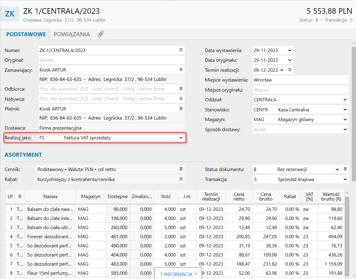Screen dimensions: 356x279
Task: Click list icon beside Zamawiający field
Action: tap(181, 70)
